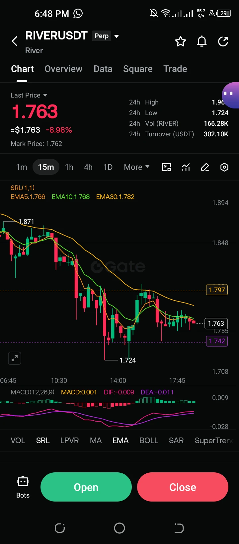This screenshot has height=544, width=239.
Task: Select the drawing pencil tool icon
Action: [205, 167]
